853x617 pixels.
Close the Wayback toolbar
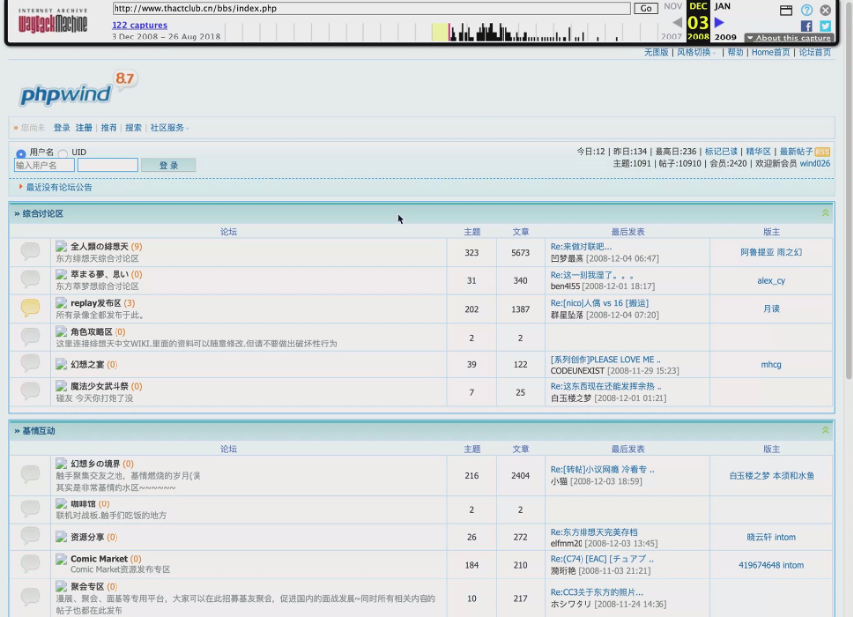825,10
